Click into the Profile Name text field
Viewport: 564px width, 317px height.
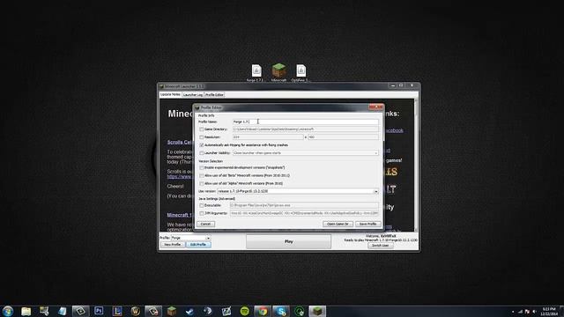coord(306,122)
